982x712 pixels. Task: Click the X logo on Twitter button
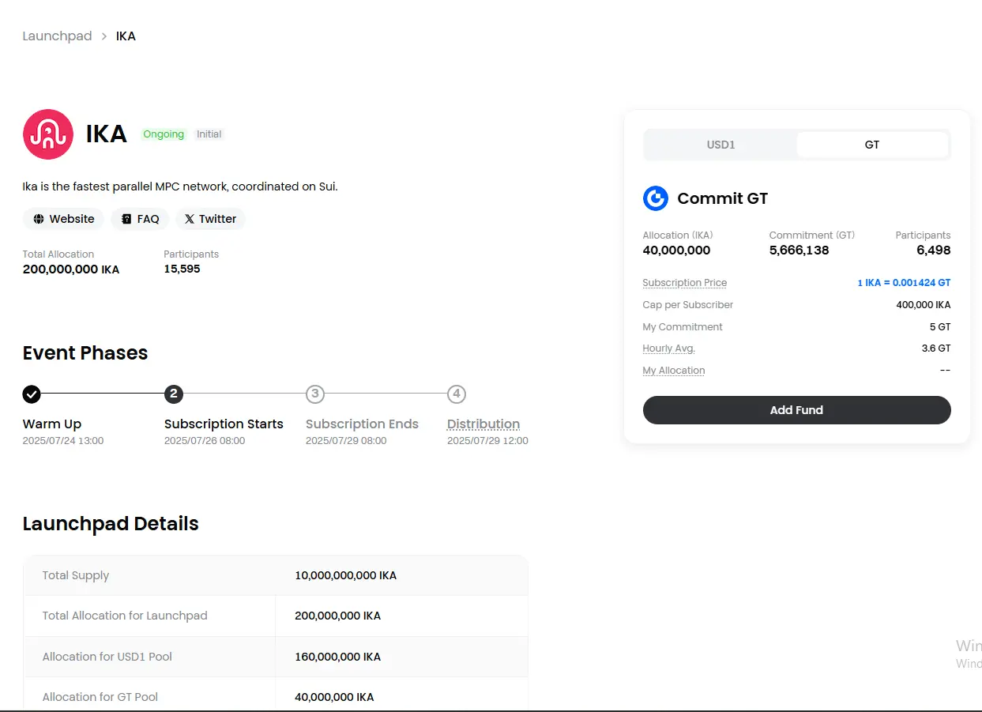(190, 219)
